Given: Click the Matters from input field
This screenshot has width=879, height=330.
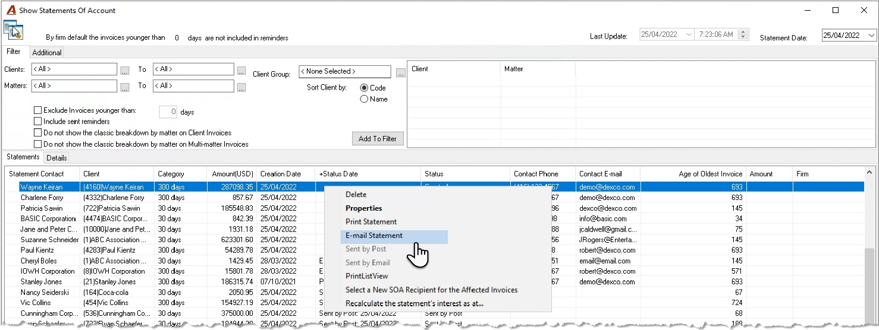Looking at the screenshot, I should coord(74,86).
